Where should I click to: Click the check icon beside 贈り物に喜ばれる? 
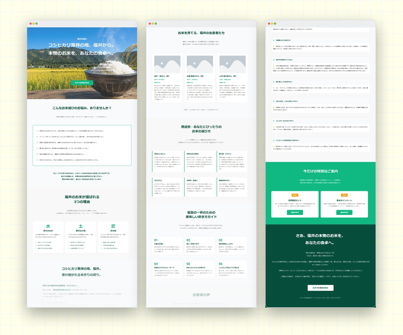pos(37,148)
